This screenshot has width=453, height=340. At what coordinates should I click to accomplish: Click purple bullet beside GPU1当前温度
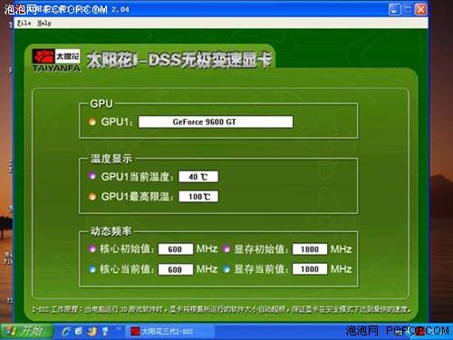click(x=92, y=176)
